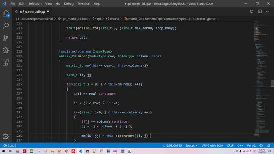Open the Action Center notification icon
This screenshot has height=154, width=274.
point(269,151)
